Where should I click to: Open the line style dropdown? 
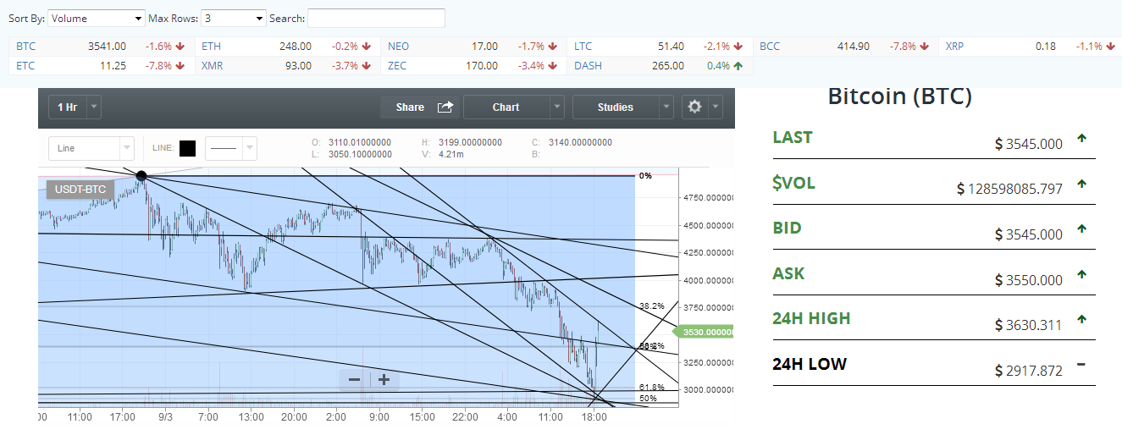(230, 148)
